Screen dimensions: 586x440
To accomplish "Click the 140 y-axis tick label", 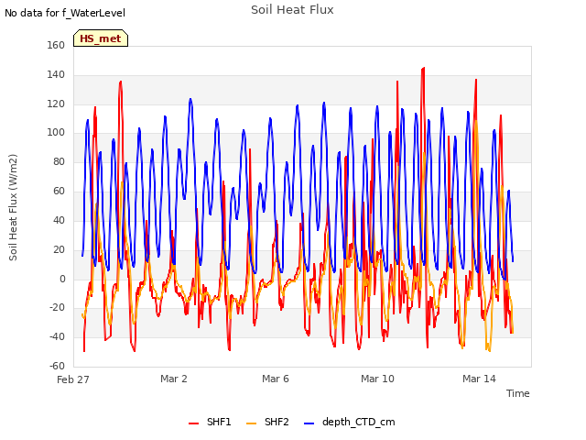I will pos(56,74).
